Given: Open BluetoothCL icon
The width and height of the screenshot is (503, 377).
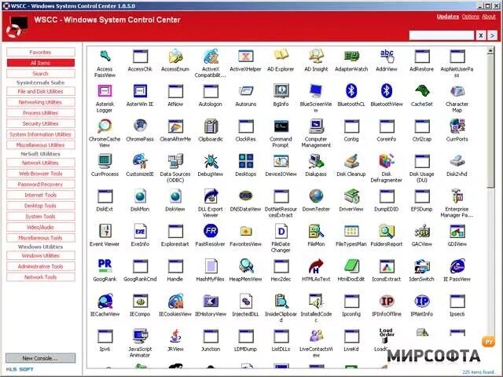Looking at the screenshot, I should (351, 91).
